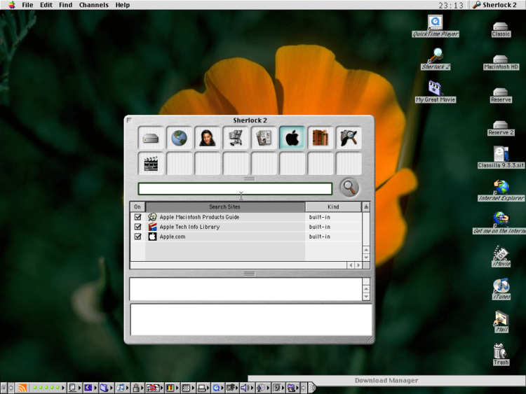Screen dimensions: 526x394
Task: Open the File menu
Action: point(27,5)
